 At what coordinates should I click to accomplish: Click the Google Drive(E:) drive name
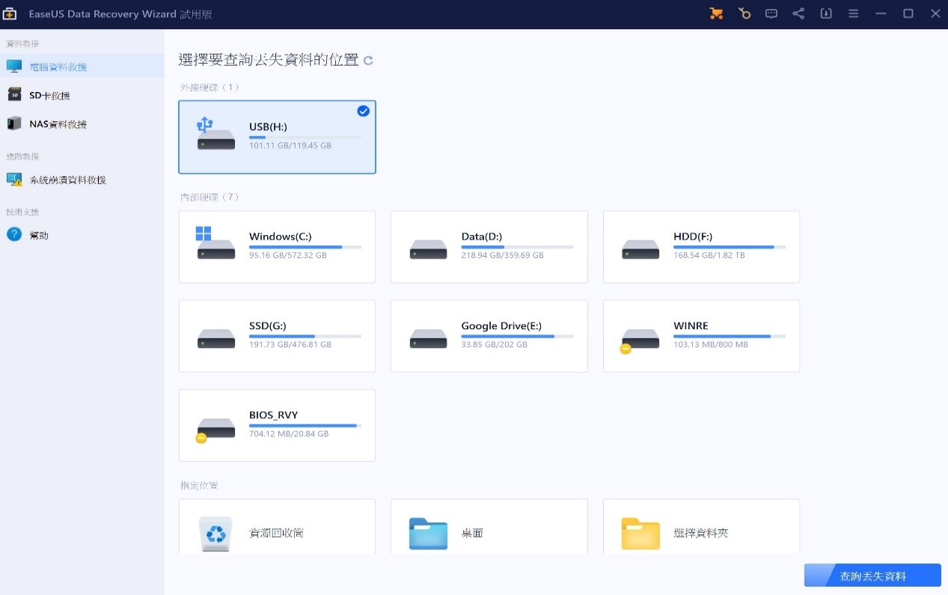click(501, 326)
